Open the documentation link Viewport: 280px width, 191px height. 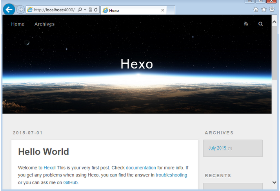click(x=141, y=168)
